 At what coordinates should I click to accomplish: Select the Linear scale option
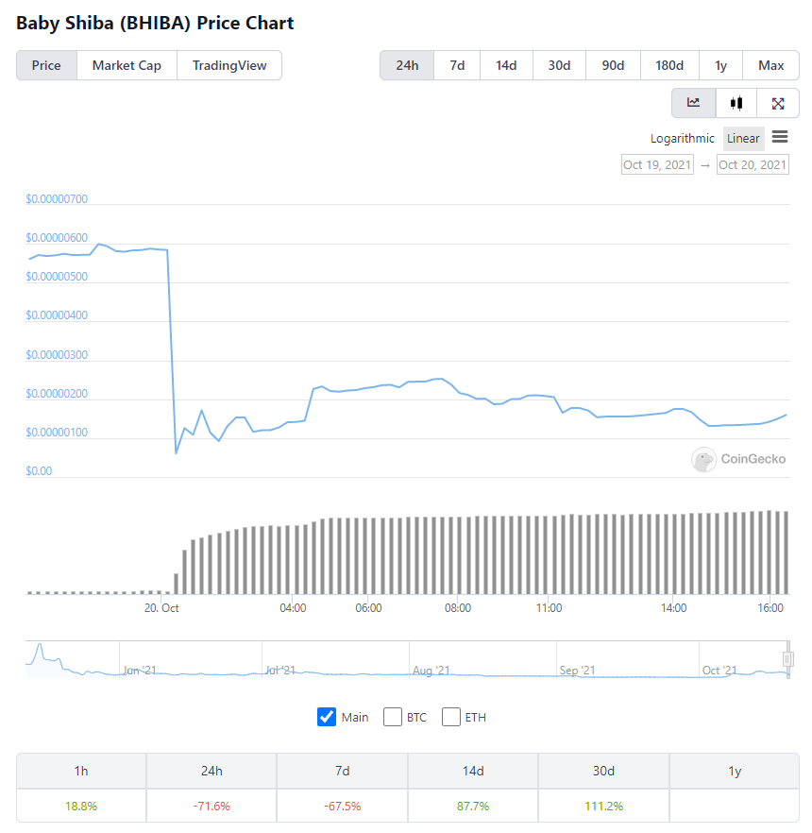743,139
